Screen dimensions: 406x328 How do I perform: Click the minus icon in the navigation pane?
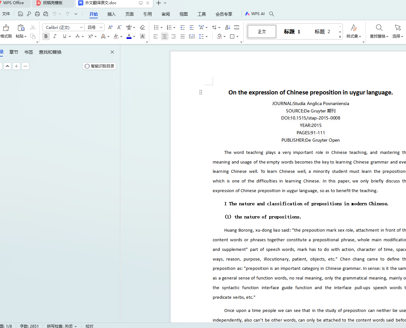(25, 66)
